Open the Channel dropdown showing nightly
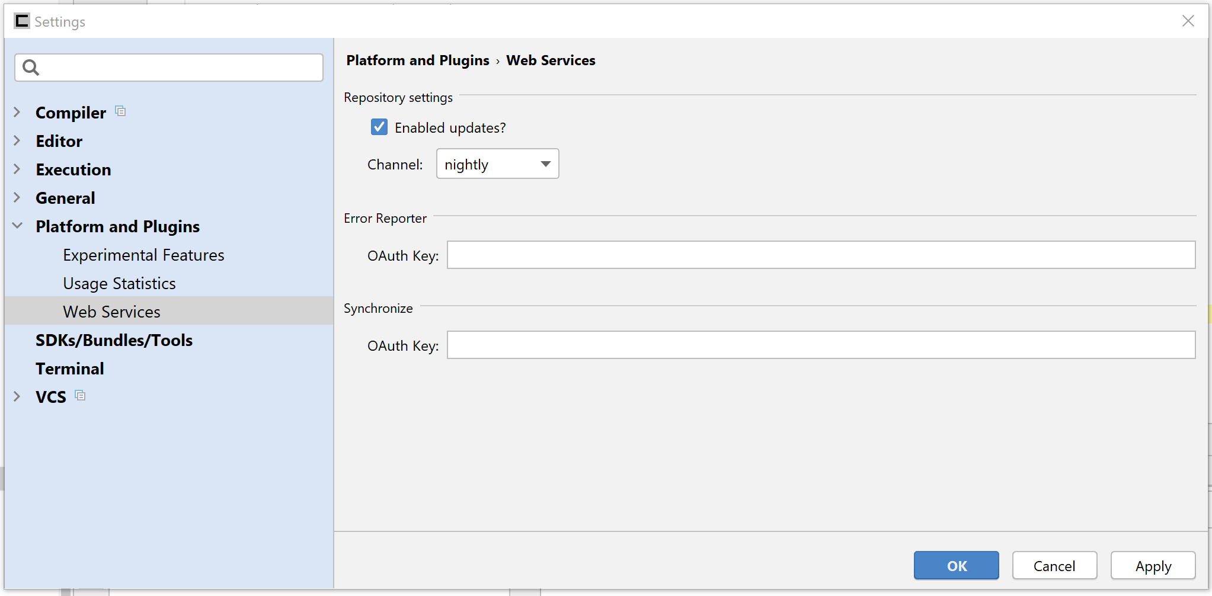1212x596 pixels. click(497, 164)
